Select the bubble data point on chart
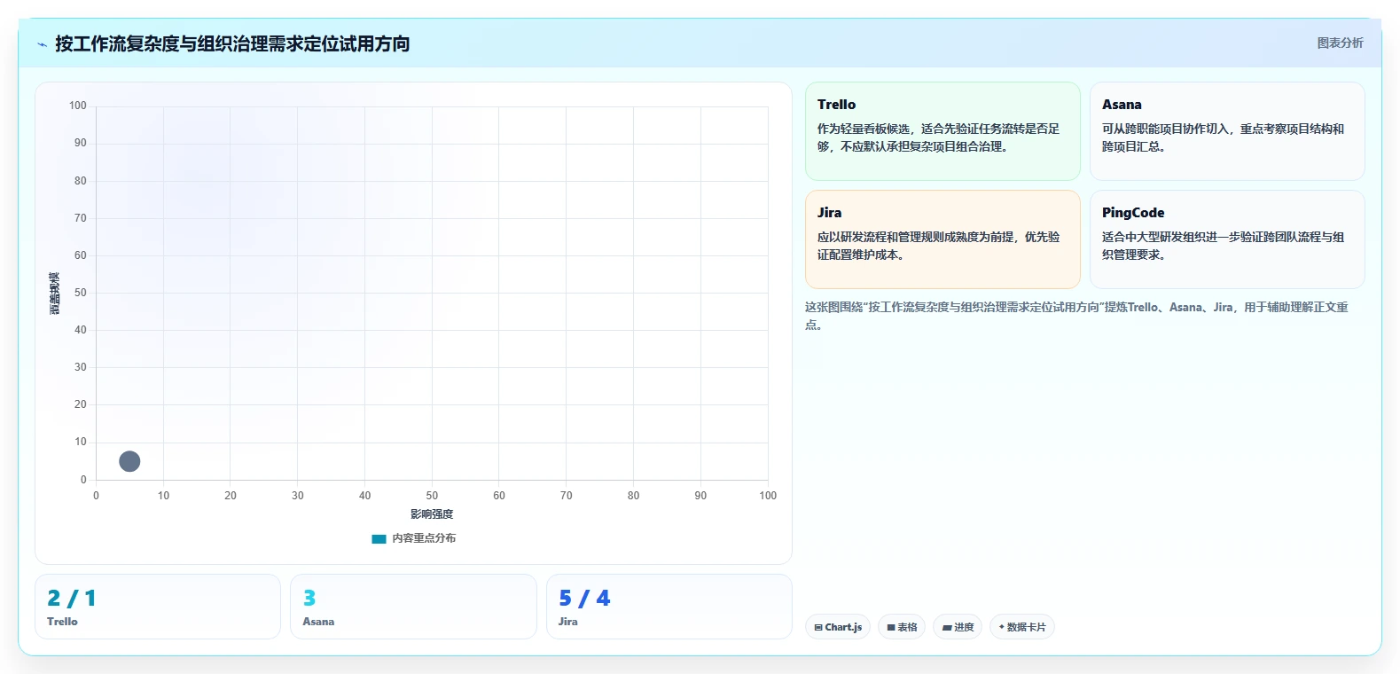 129,461
